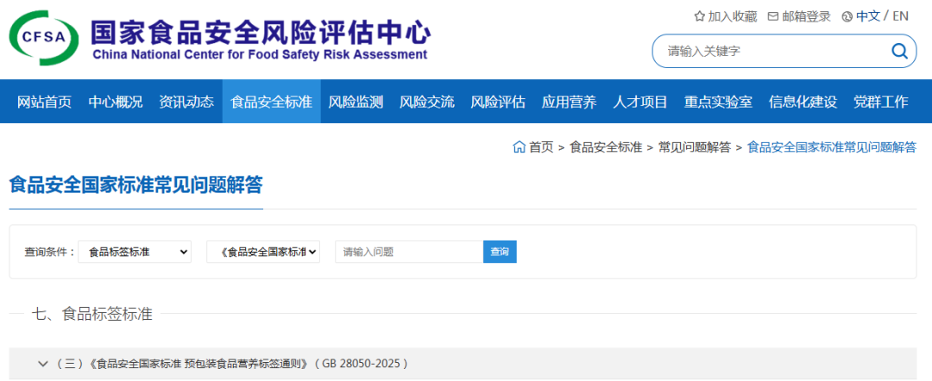This screenshot has height=381, width=932.
Task: Click 首页 in breadcrumb
Action: tap(541, 147)
